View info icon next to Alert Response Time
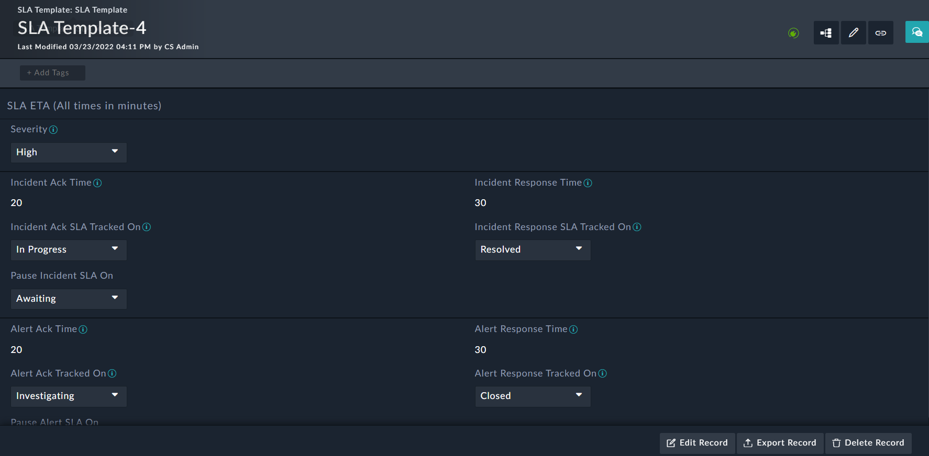The height and width of the screenshot is (456, 929). (573, 329)
